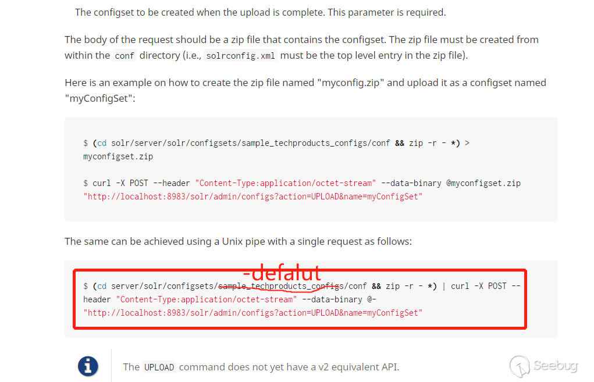This screenshot has width=594, height=382.
Task: Click the inline "solrconfig.xml" code word
Action: pos(240,56)
